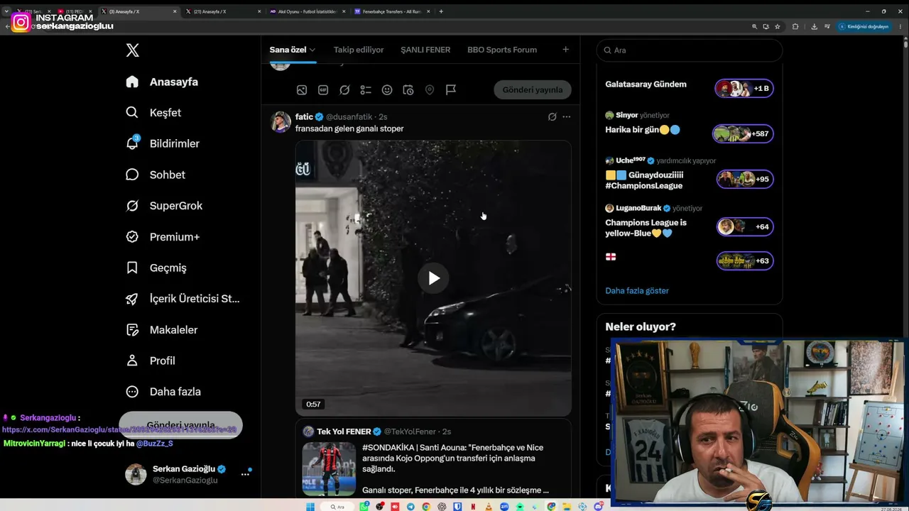Switch to BBO Sports Forum tab
Viewport: 909px width, 511px height.
[x=502, y=50]
